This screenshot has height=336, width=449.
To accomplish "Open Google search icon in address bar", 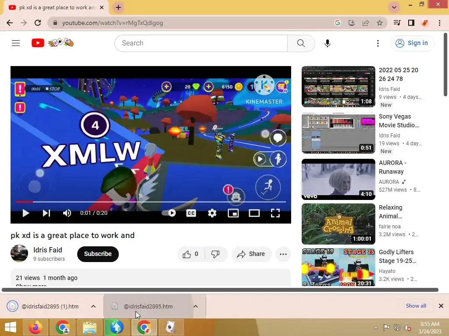I will (337, 23).
